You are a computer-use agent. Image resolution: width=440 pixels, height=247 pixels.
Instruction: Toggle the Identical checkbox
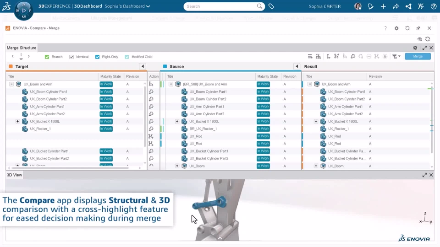(x=71, y=57)
